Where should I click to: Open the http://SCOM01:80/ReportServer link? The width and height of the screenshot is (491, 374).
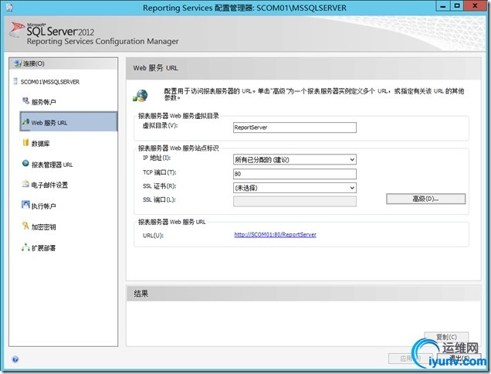click(x=276, y=234)
